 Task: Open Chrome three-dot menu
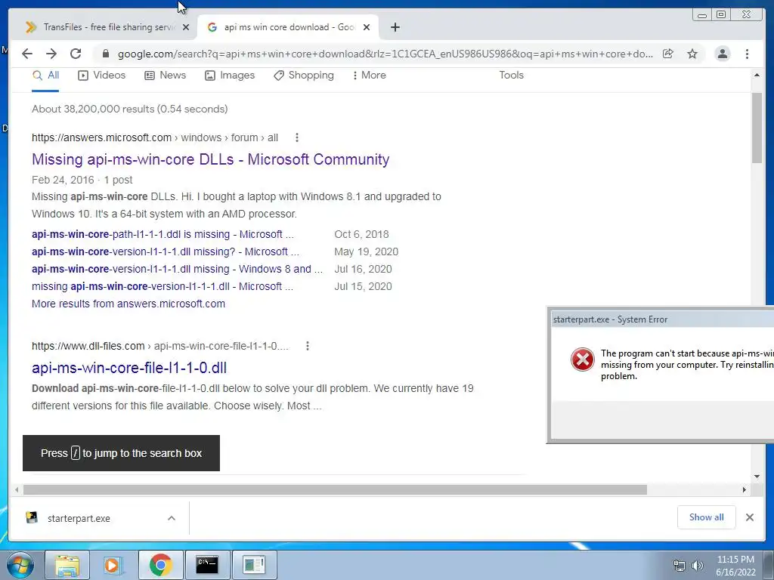747,54
